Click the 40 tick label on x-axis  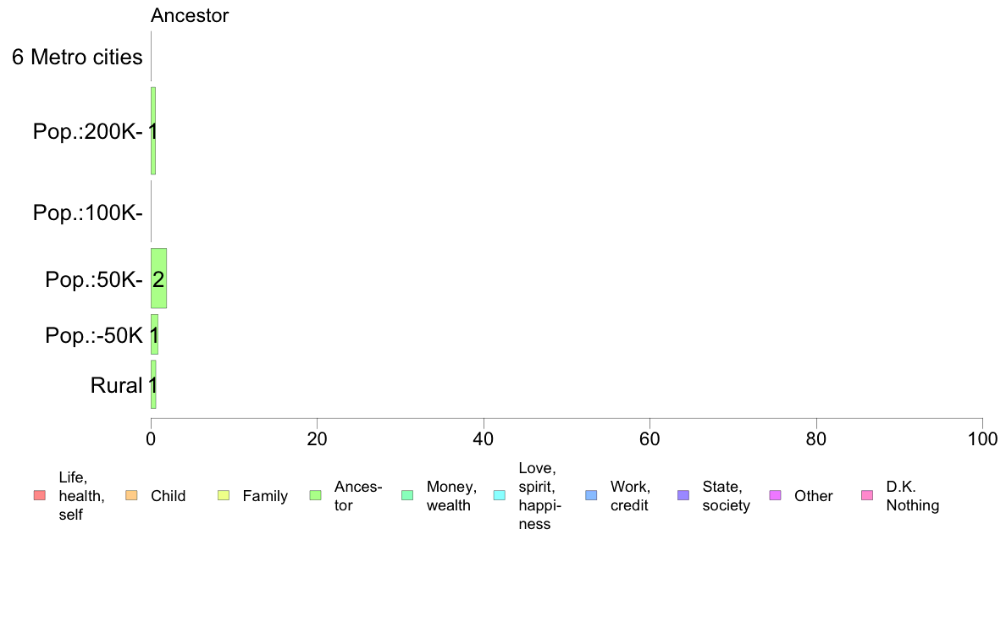[x=484, y=438]
